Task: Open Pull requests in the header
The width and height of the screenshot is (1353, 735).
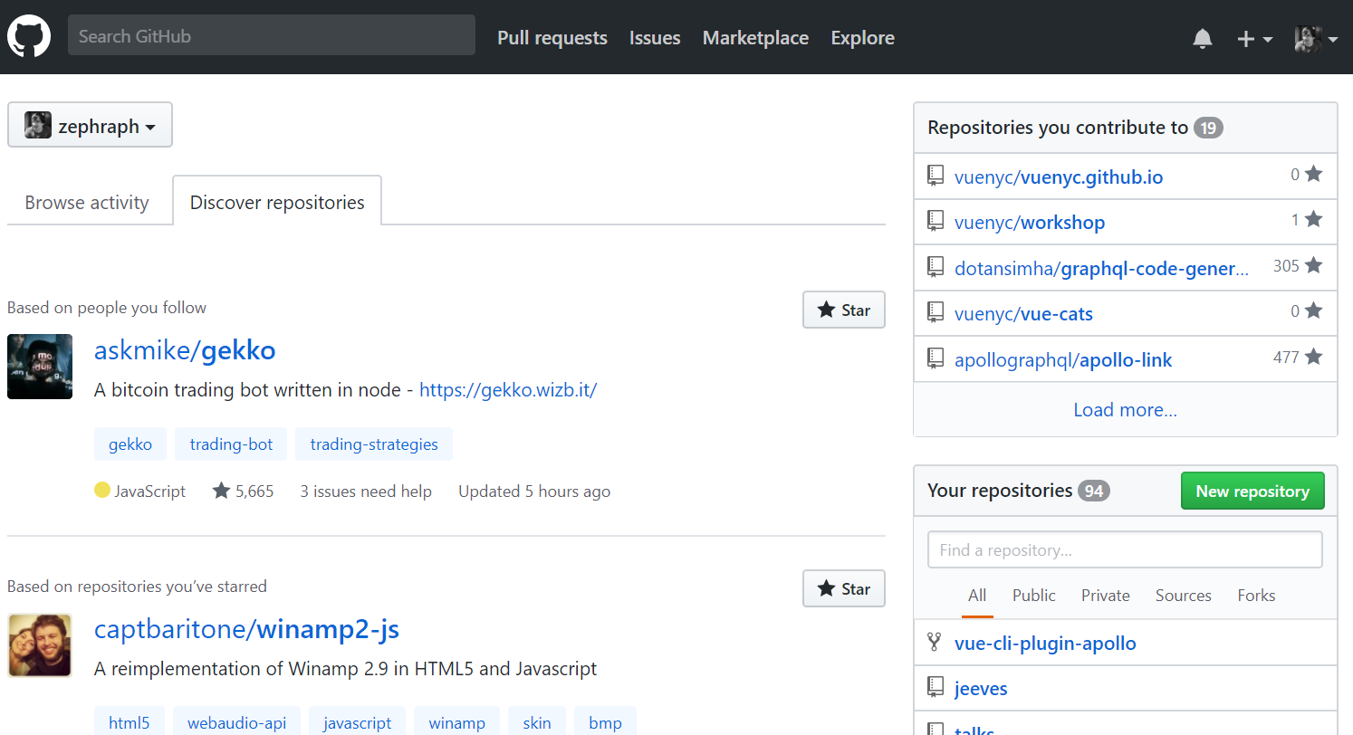Action: pos(552,38)
